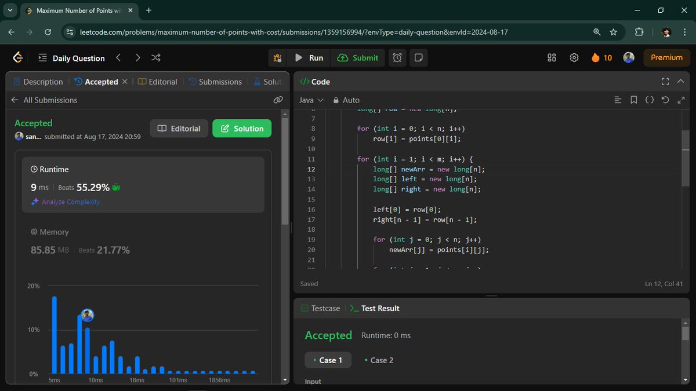Open the notes sticky icon
The width and height of the screenshot is (696, 391).
tap(418, 57)
